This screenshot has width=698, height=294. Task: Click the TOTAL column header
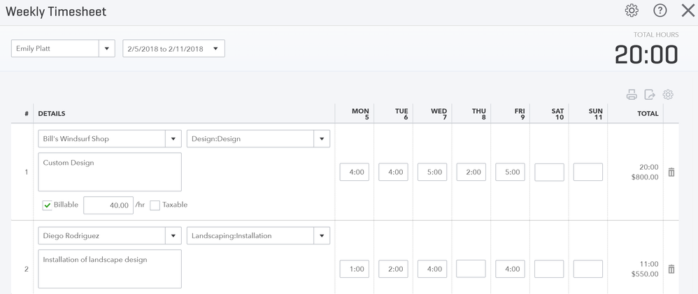(x=648, y=113)
